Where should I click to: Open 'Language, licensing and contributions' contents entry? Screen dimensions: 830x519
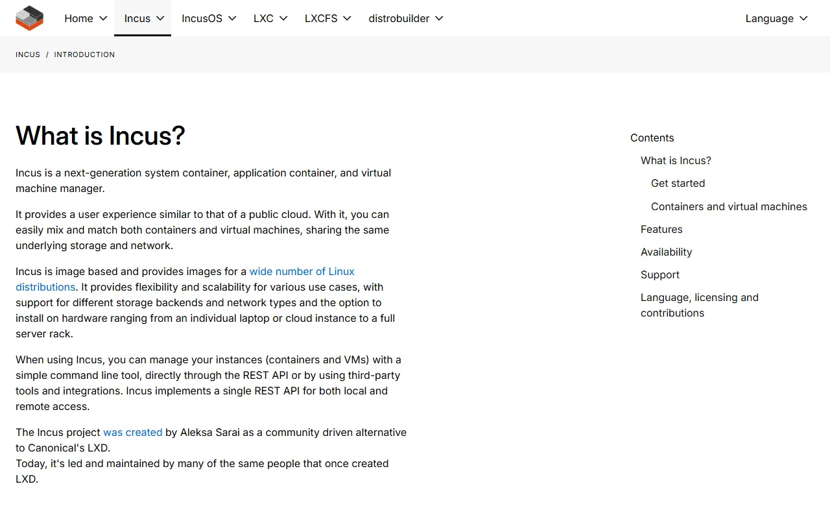pos(700,305)
